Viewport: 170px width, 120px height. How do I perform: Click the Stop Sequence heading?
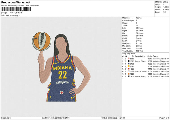click(128, 53)
